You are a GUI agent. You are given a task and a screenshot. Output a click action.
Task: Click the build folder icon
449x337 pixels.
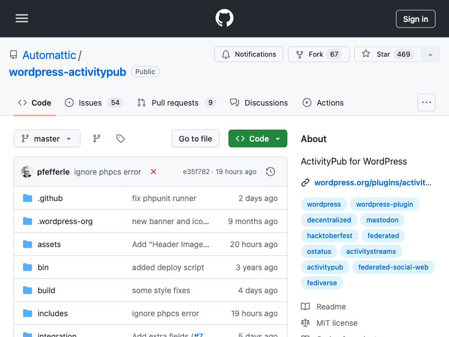pyautogui.click(x=28, y=290)
